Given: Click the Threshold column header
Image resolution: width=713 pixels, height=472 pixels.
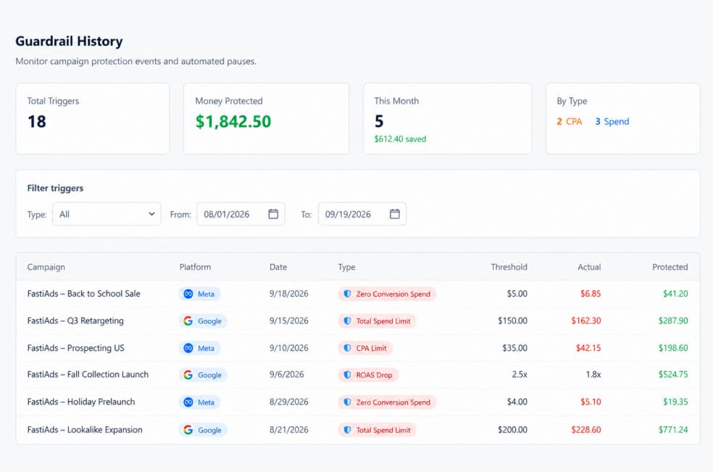Looking at the screenshot, I should tap(509, 268).
